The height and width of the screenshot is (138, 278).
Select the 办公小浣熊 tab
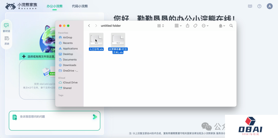click(x=55, y=6)
